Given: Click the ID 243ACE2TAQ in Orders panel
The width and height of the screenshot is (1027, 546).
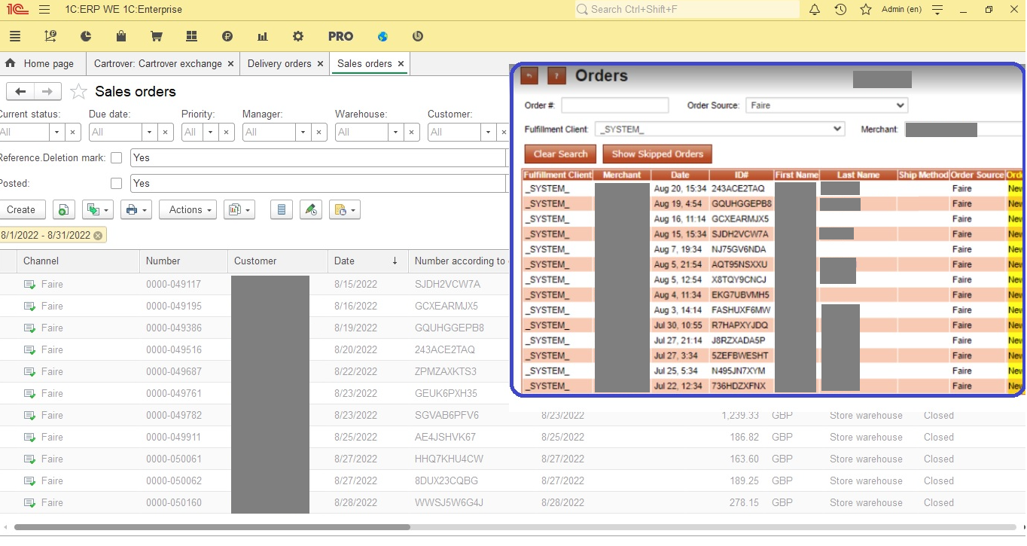Looking at the screenshot, I should tap(738, 189).
